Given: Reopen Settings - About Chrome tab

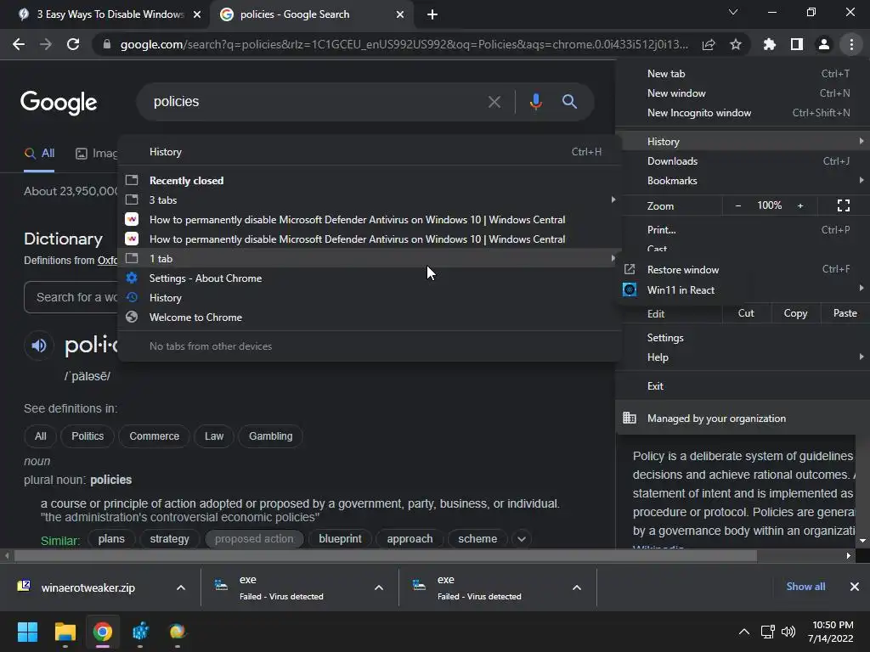Looking at the screenshot, I should click(x=370, y=278).
